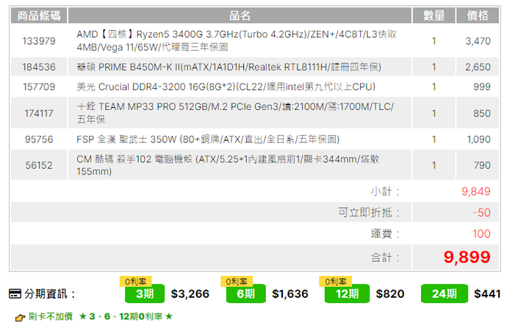Click the $820 installment amount
Viewport: 529px width, 325px height.
[x=390, y=293]
